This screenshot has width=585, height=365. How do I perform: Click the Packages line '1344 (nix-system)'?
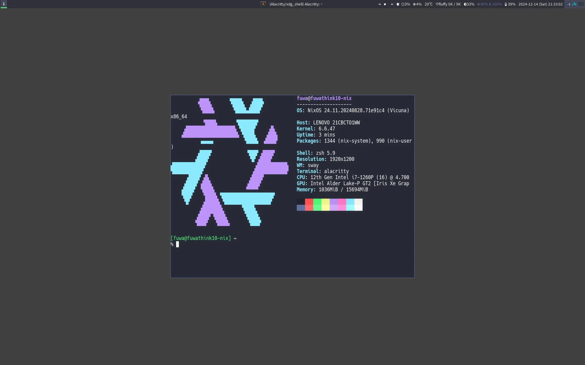pyautogui.click(x=354, y=141)
